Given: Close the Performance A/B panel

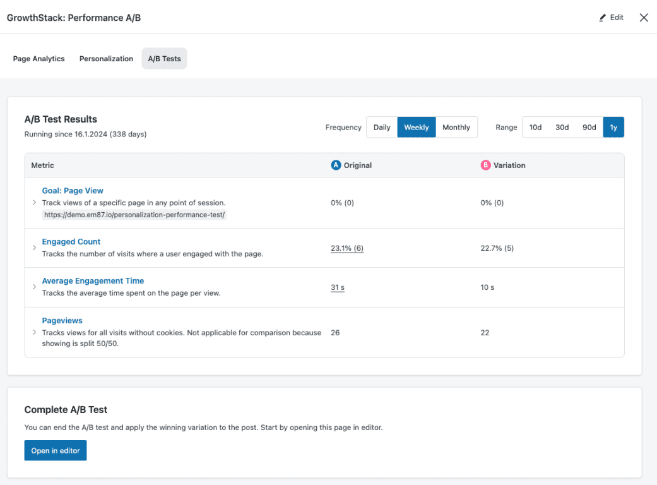Looking at the screenshot, I should [x=644, y=18].
